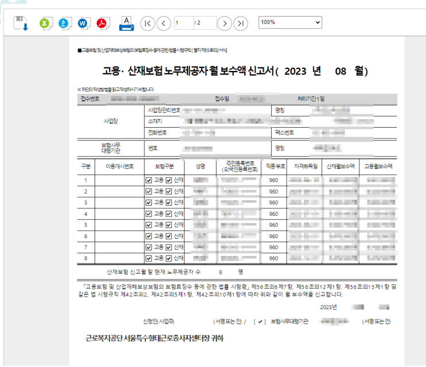This screenshot has height=367, width=426.
Task: Click the 사업장관리번호 label
Action: 164,110
